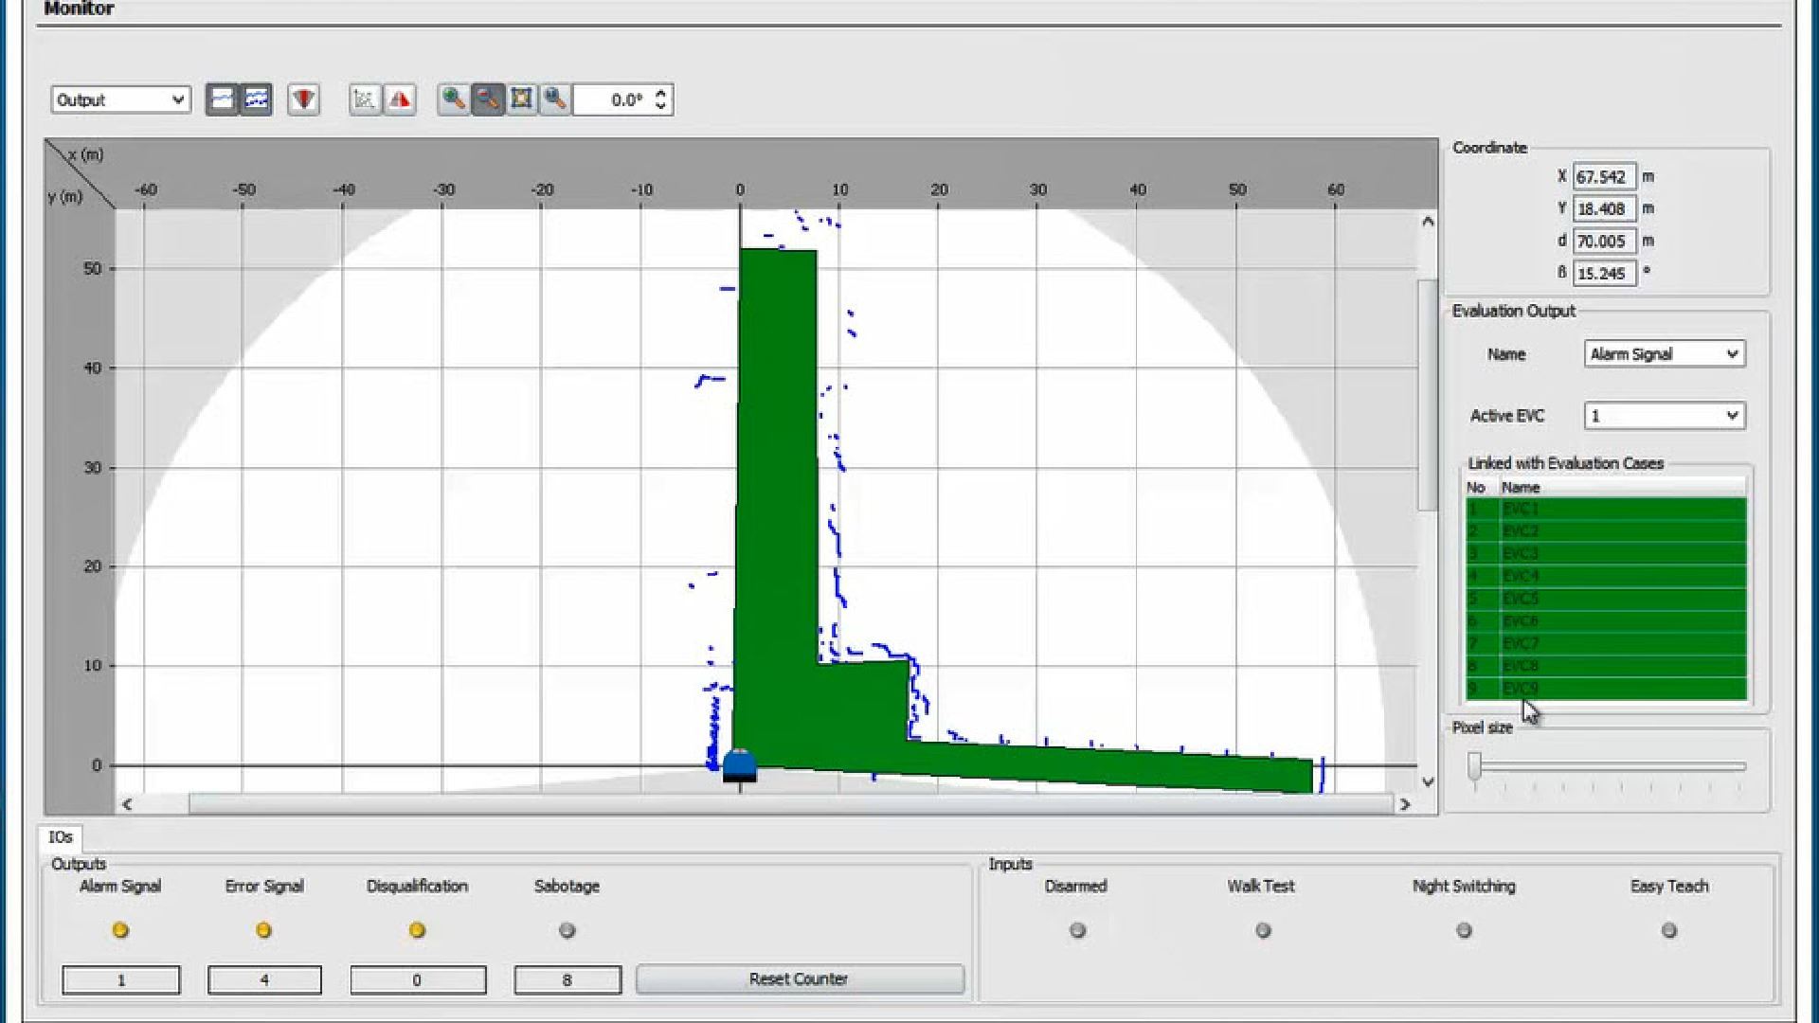The width and height of the screenshot is (1819, 1023).
Task: Open the Evaluation Output Name dropdown
Action: point(1665,354)
